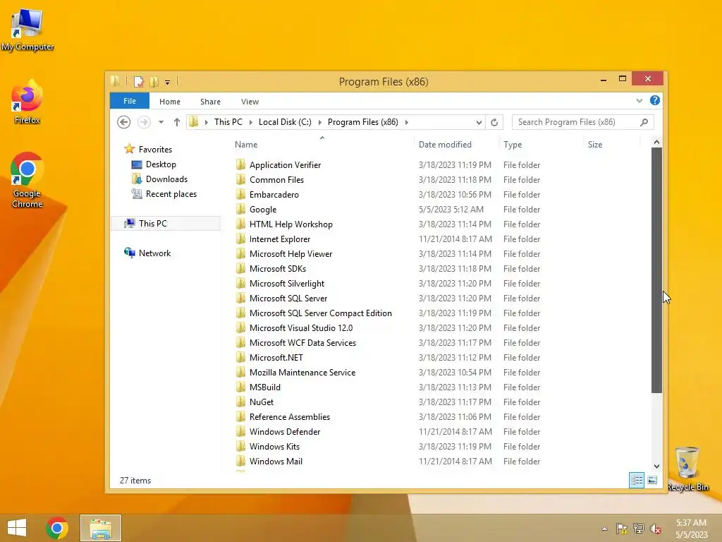Go back using the Back arrow
Viewport: 722px width, 542px height.
(123, 122)
